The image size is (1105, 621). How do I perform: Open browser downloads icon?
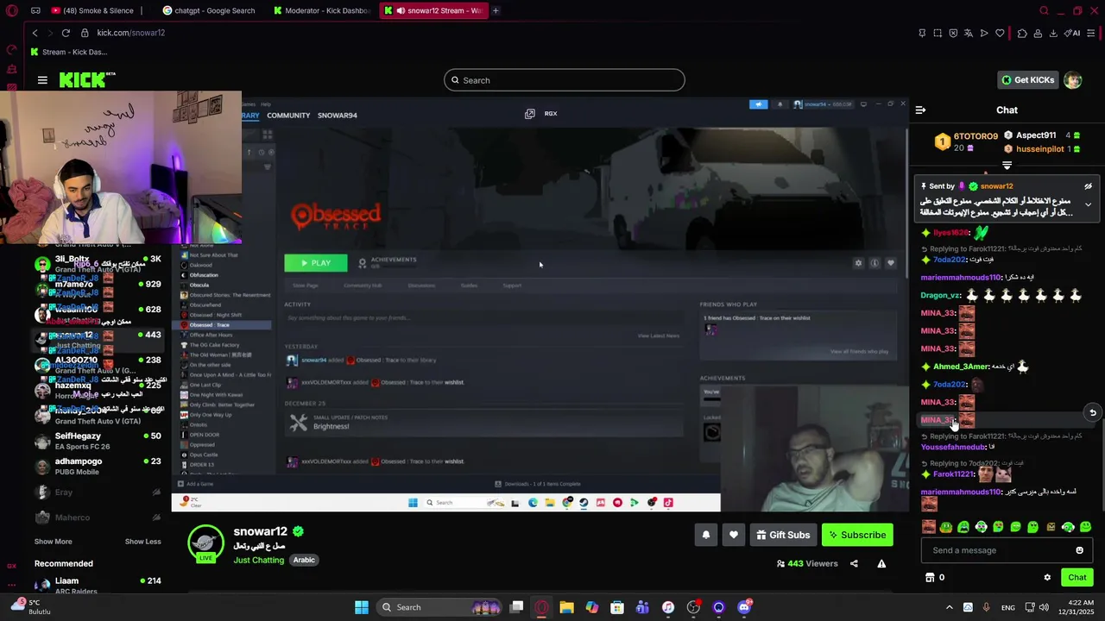tap(1053, 33)
